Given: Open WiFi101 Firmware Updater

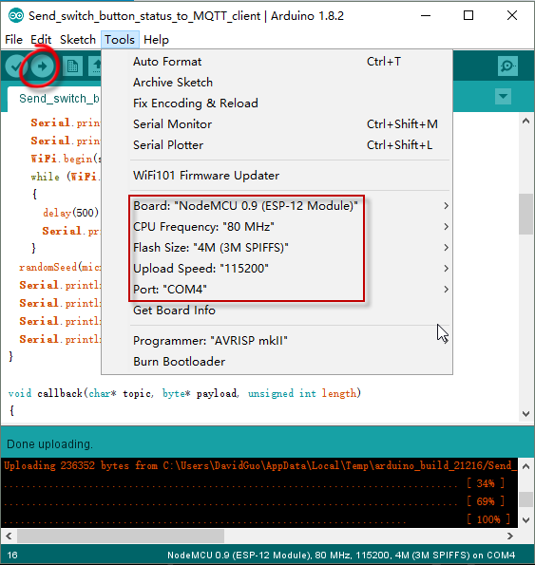Looking at the screenshot, I should click(277, 176).
